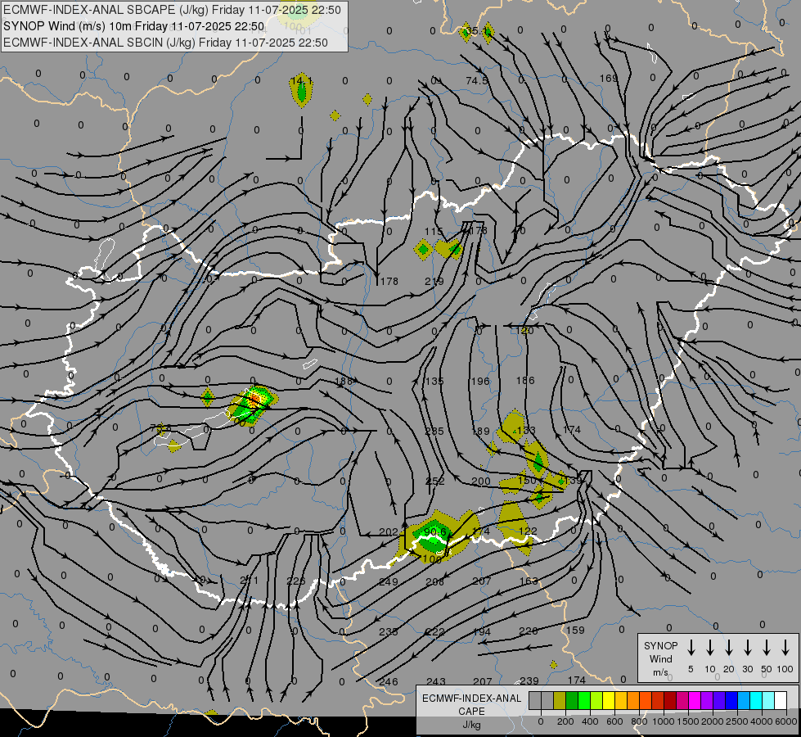Click the 5 m/s wind arrow symbol
The height and width of the screenshot is (737, 801).
coord(691,648)
